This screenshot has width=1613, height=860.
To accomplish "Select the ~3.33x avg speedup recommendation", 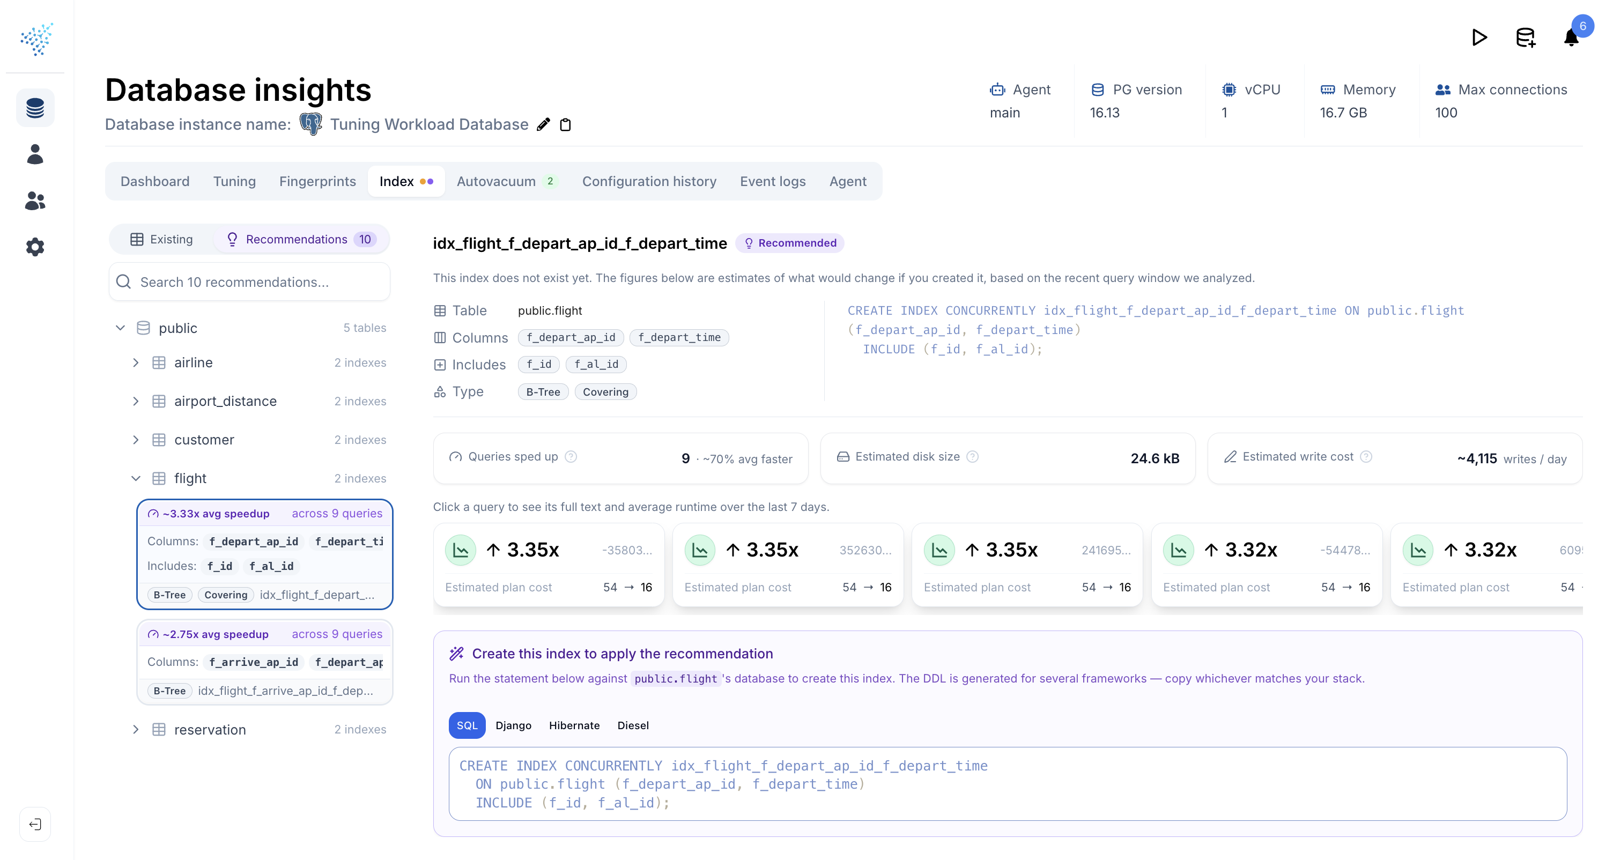I will point(264,554).
